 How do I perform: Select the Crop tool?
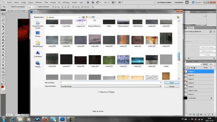click(3, 26)
